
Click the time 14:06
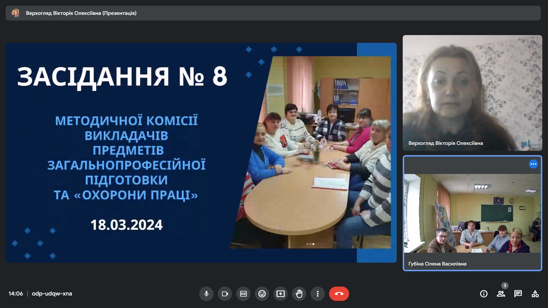[16, 294]
